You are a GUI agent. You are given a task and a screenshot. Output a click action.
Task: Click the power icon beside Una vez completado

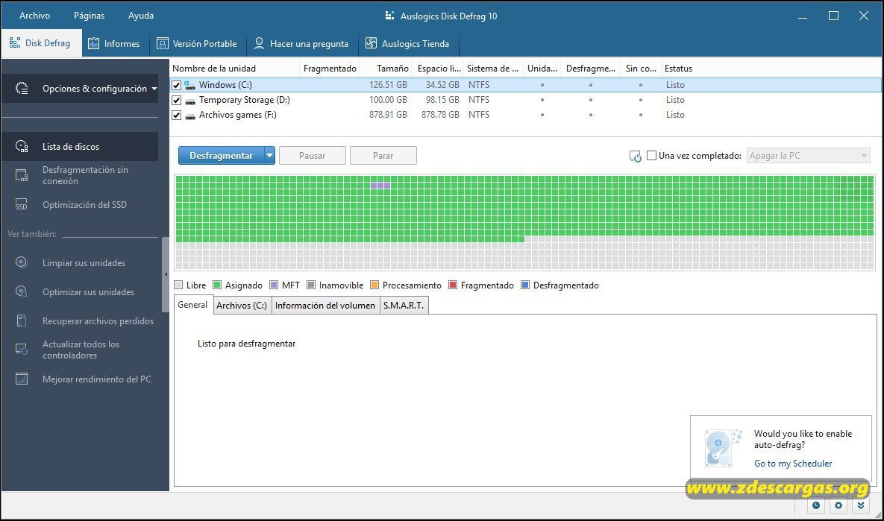[636, 156]
